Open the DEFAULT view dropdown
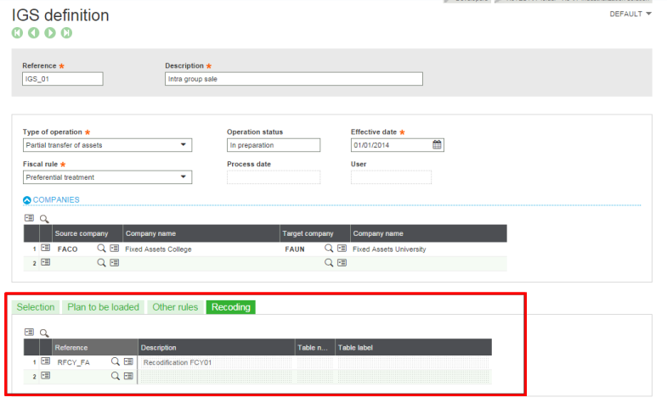Viewport: 667px width, 403px height. click(x=630, y=14)
